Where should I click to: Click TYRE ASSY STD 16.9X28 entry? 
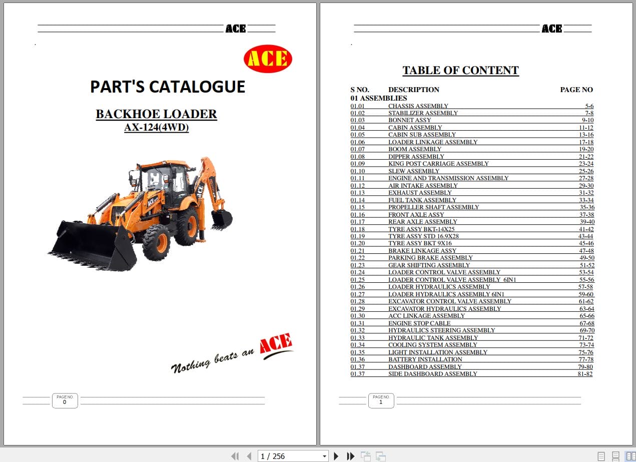coord(423,236)
